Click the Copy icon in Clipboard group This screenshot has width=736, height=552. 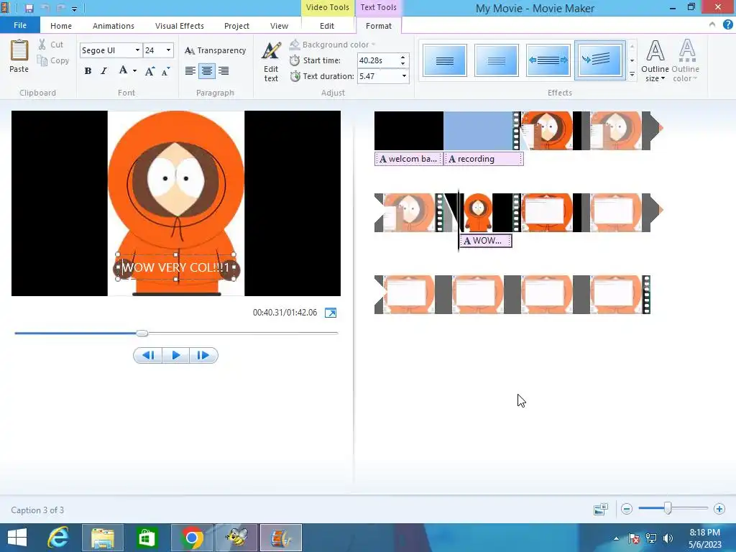(42, 60)
